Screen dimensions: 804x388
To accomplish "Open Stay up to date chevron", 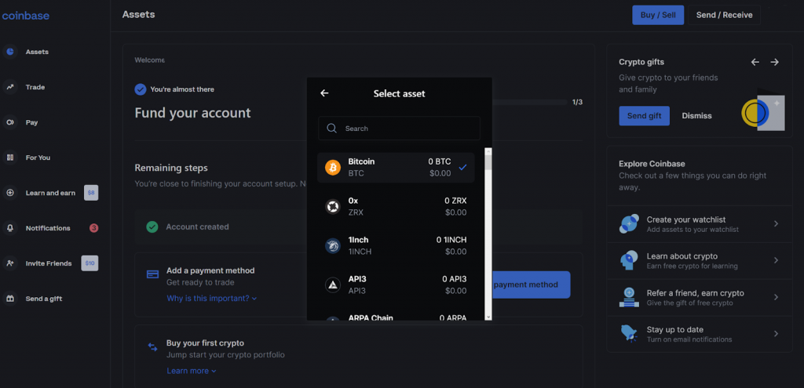I will (x=776, y=334).
